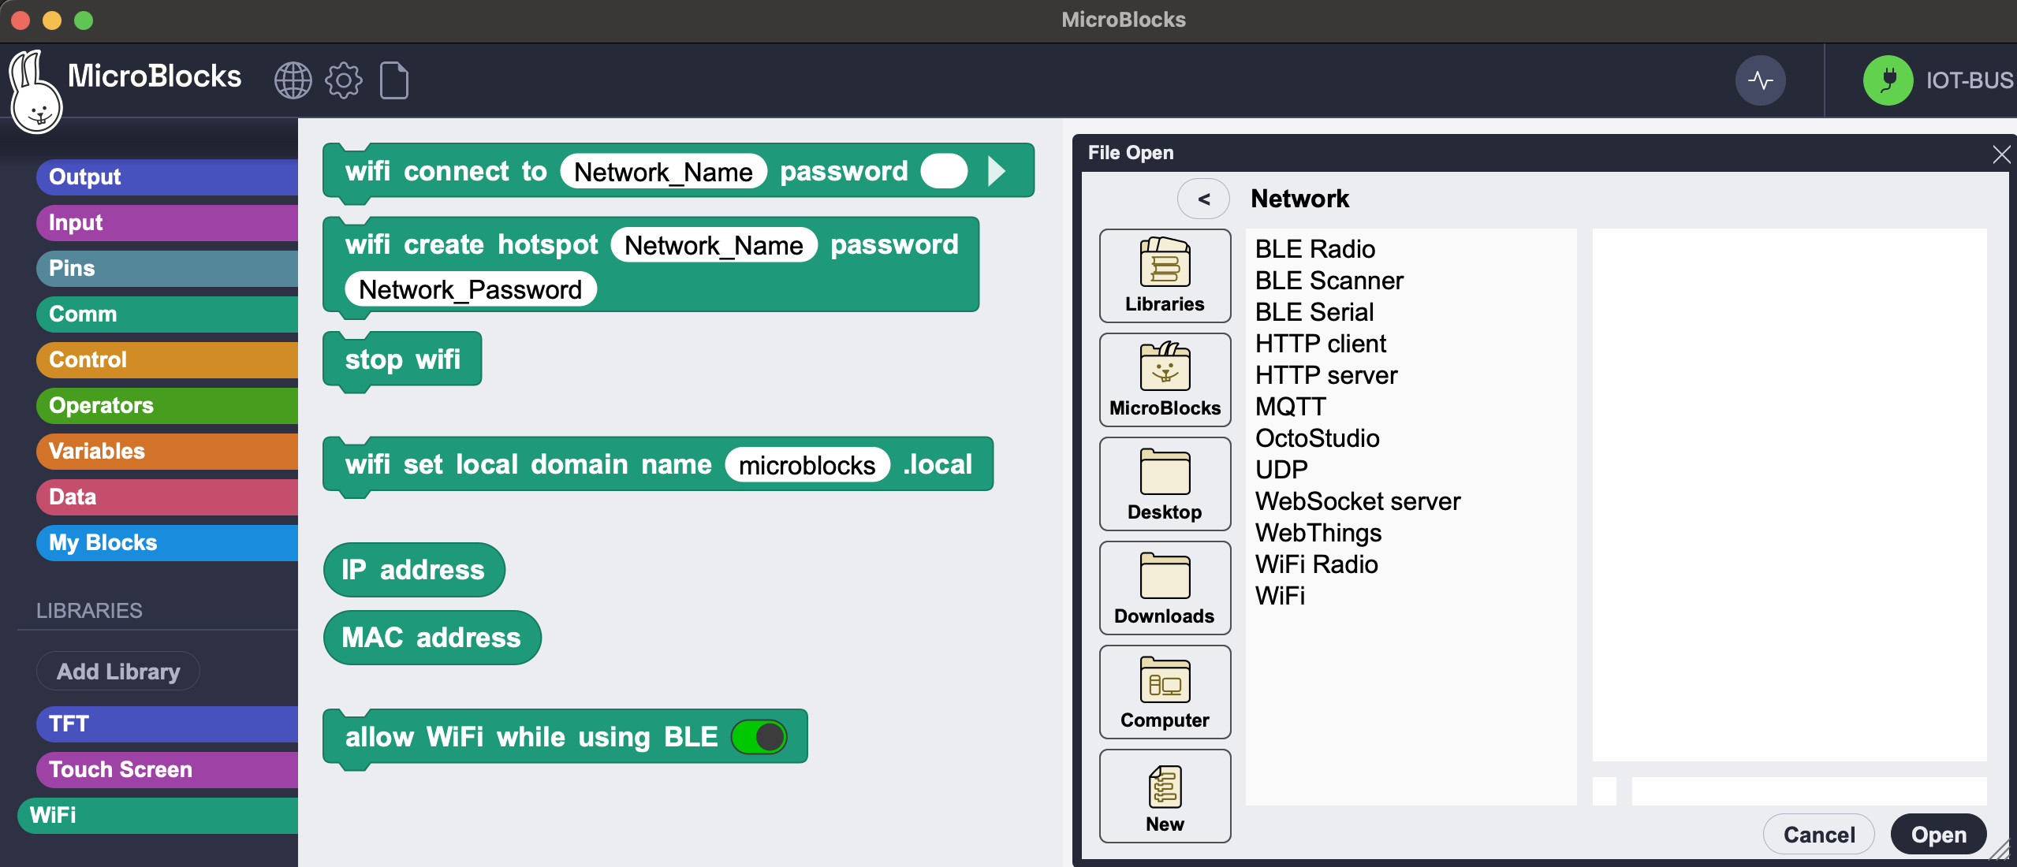Select the Comm category
Image resolution: width=2017 pixels, height=867 pixels.
click(167, 314)
